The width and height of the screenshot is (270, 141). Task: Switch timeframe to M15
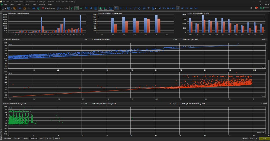coord(169,8)
